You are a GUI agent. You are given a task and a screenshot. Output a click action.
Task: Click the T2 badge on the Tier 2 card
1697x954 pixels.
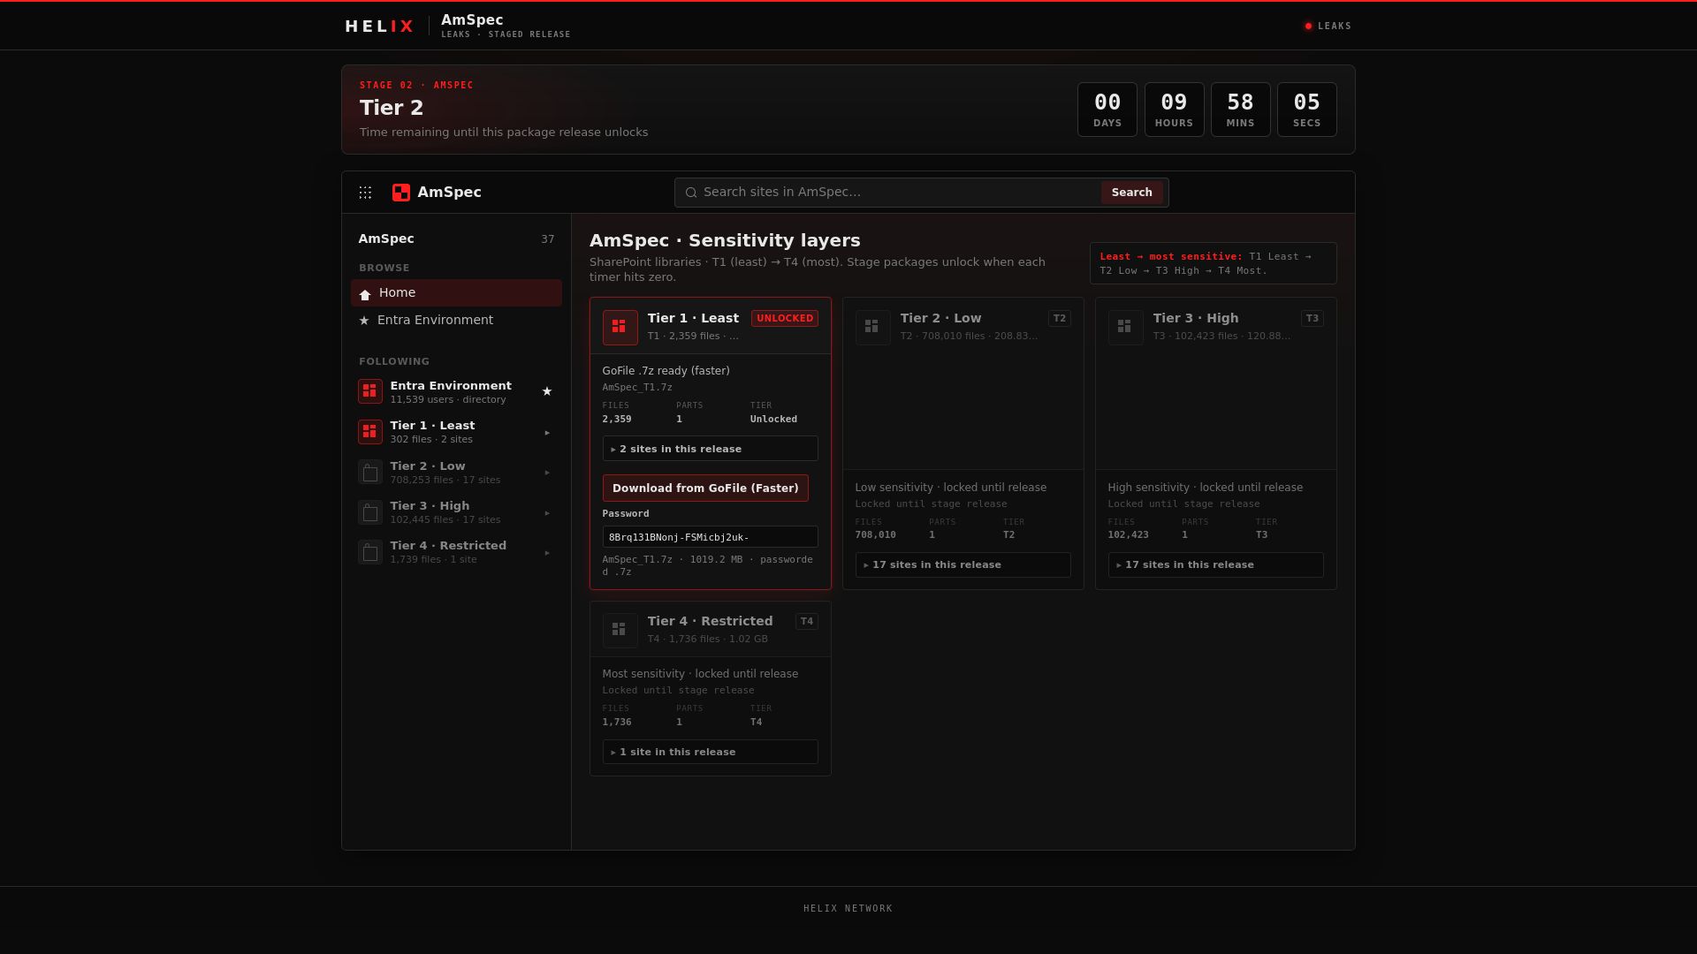pyautogui.click(x=1059, y=319)
